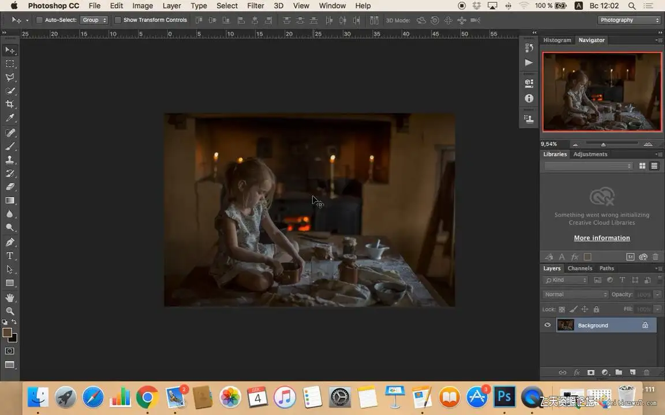Viewport: 665px width, 415px height.
Task: Toggle lock image pixels brush icon
Action: pyautogui.click(x=573, y=310)
